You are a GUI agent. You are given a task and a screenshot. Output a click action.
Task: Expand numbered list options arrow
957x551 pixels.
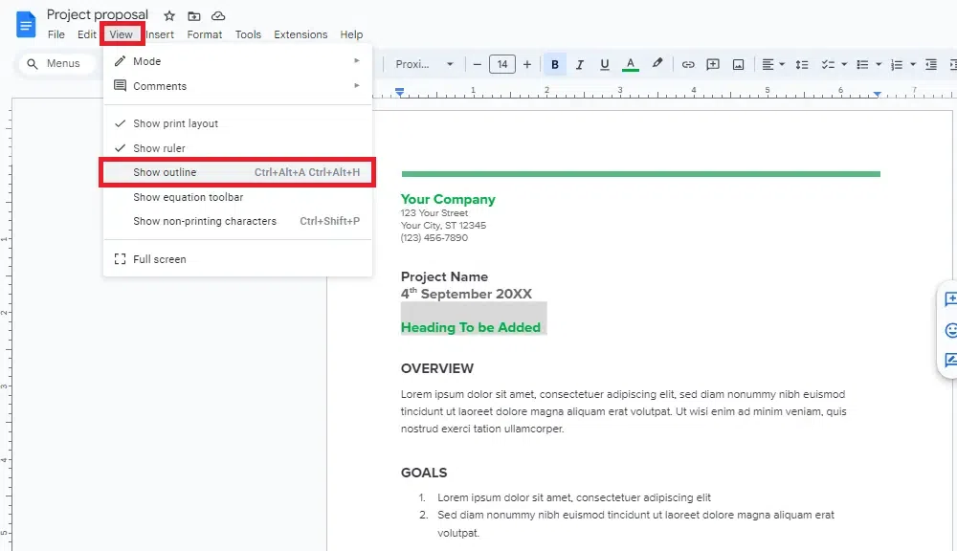(x=913, y=64)
